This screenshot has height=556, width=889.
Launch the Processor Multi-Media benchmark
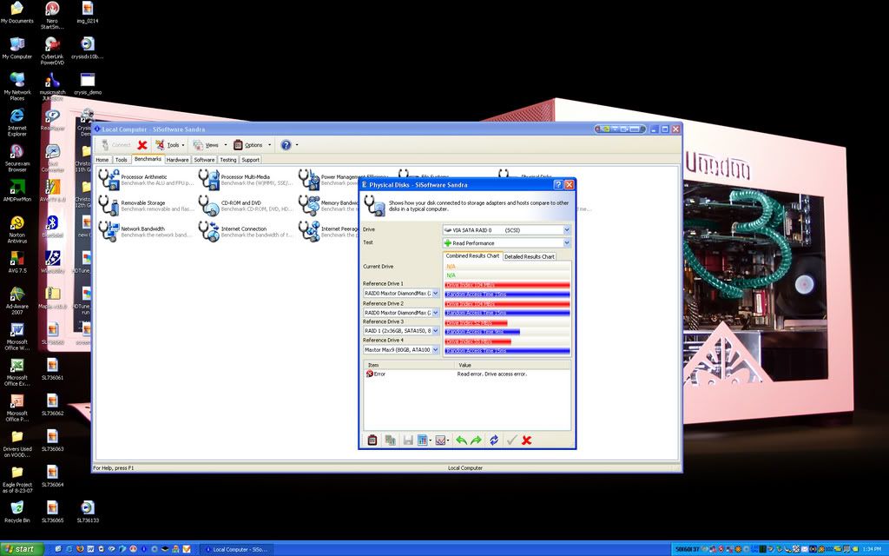point(208,179)
